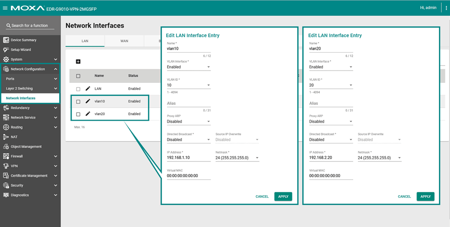Click the pencil edit icon for LAN
The image size is (450, 227).
(88, 88)
